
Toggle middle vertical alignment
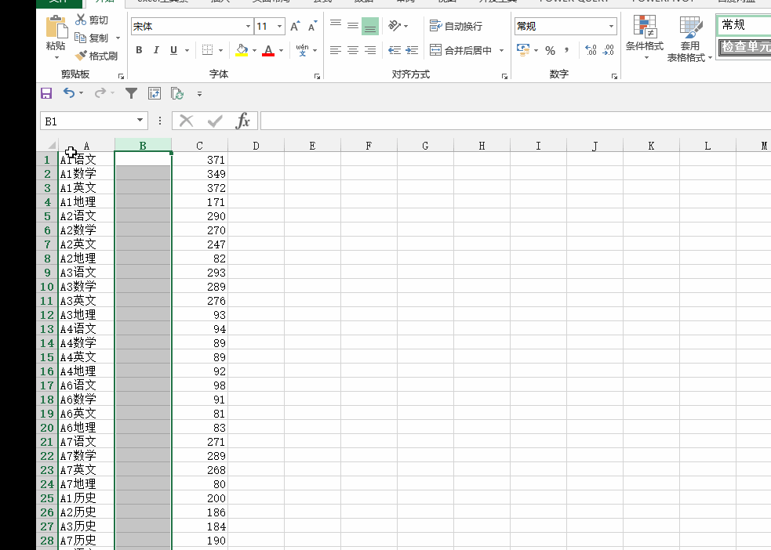(x=352, y=26)
